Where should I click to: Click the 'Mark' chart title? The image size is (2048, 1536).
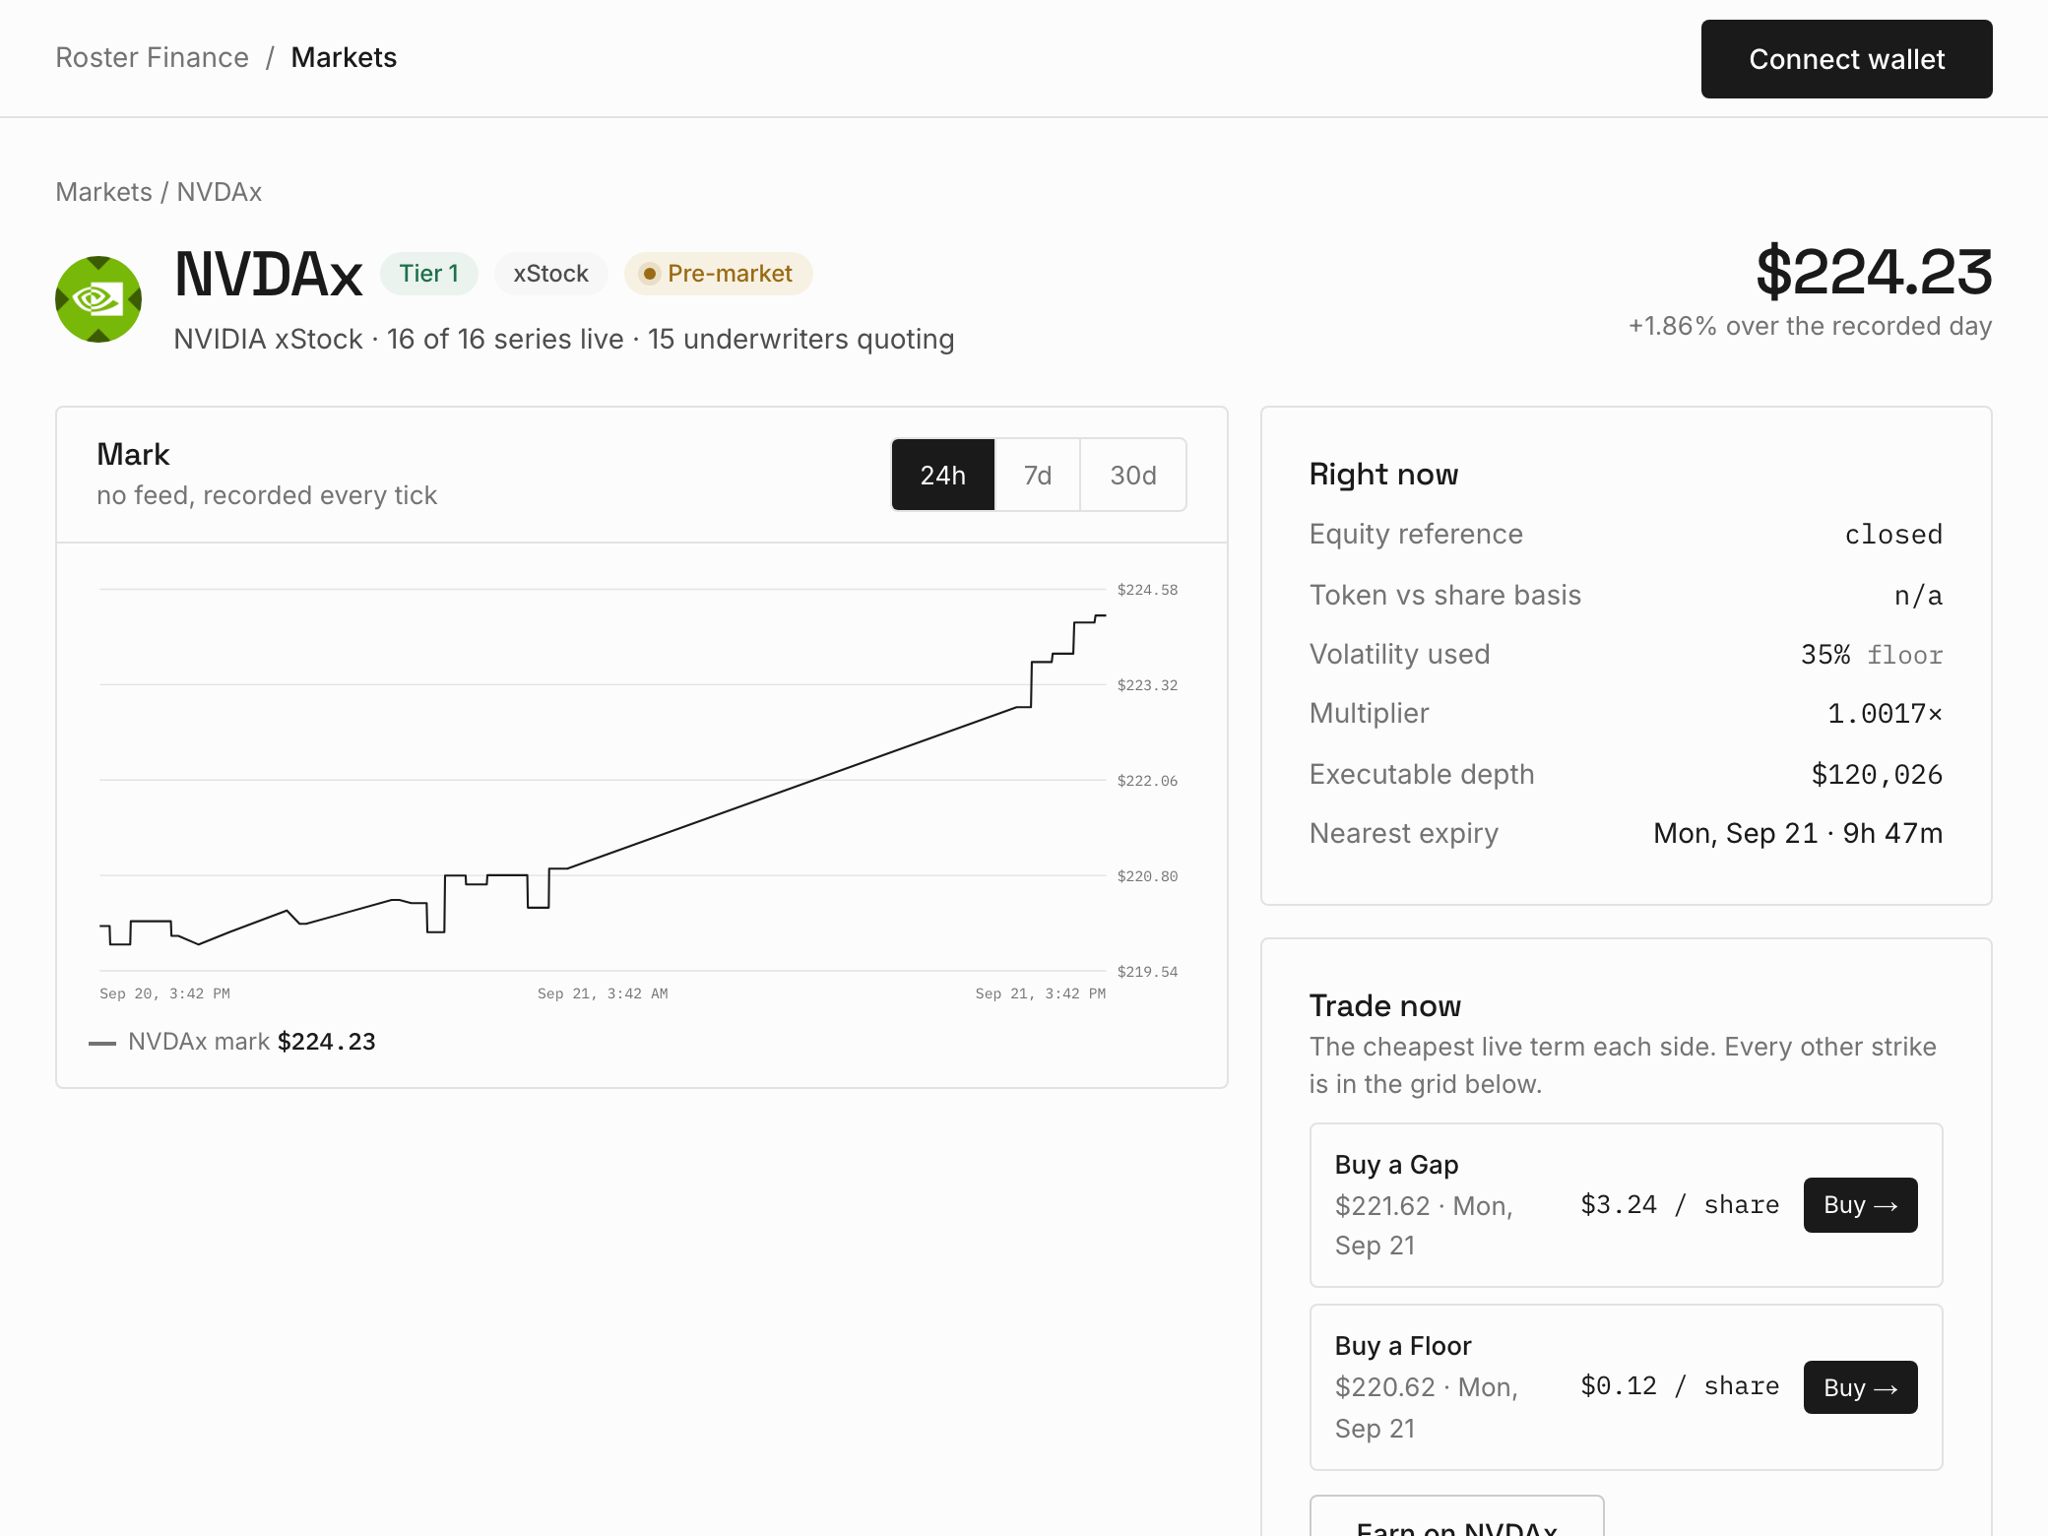tap(133, 455)
